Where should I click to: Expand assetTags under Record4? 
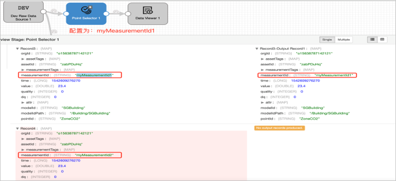[23, 138]
